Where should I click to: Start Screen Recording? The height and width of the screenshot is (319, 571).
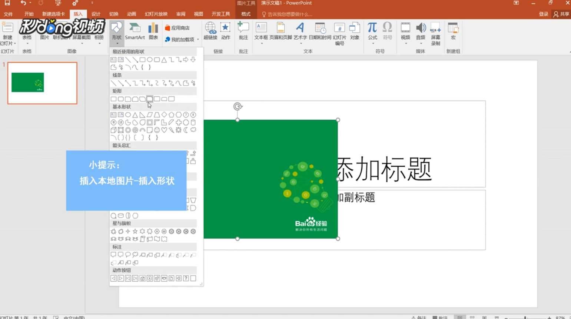click(x=436, y=34)
